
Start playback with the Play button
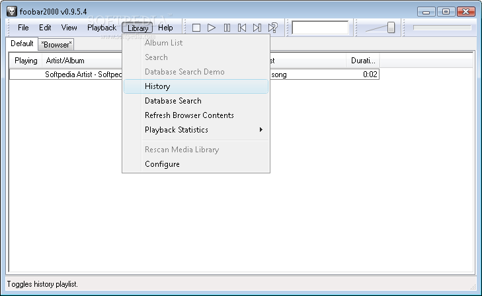[211, 28]
